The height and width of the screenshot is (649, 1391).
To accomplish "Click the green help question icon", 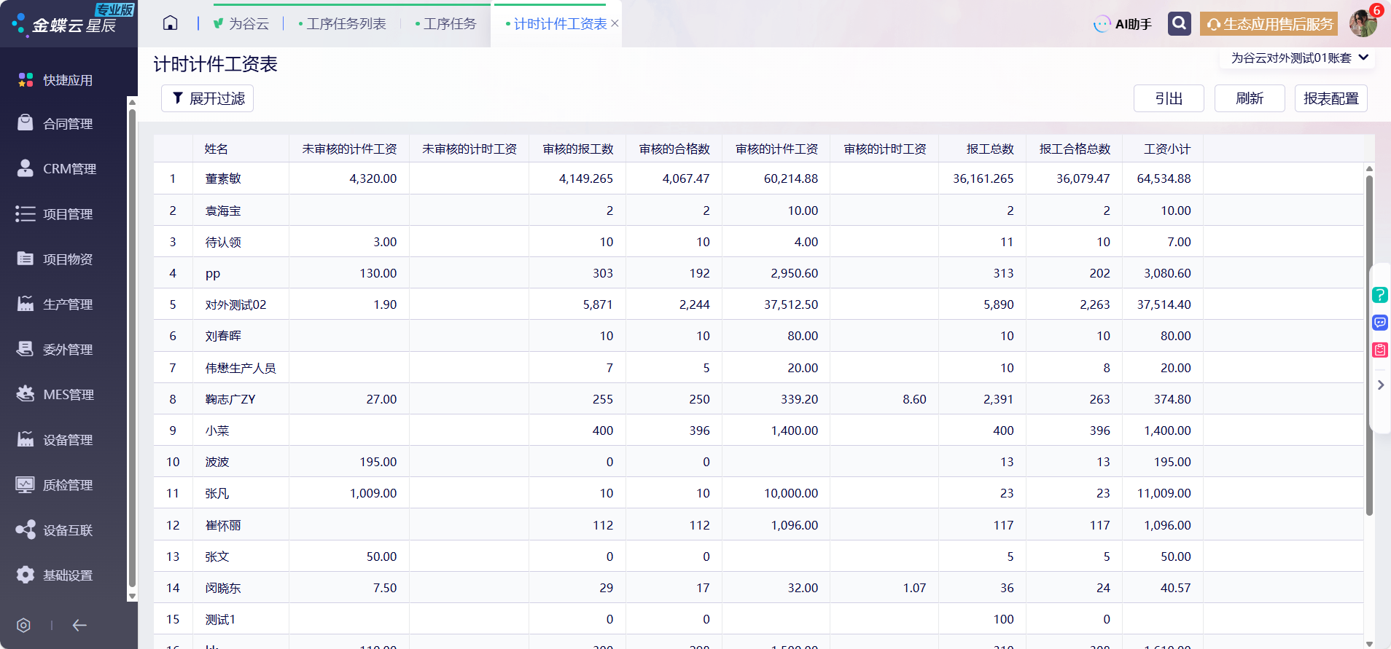I will [x=1380, y=295].
